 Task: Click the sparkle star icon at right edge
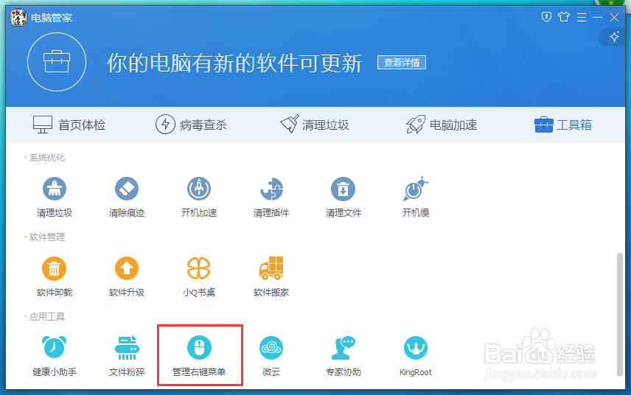pos(615,37)
